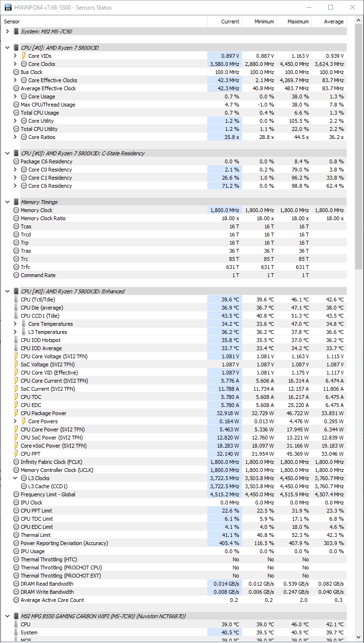Click the lightning icon of SoC Voltage
364x643 pixels.
pos(16,364)
